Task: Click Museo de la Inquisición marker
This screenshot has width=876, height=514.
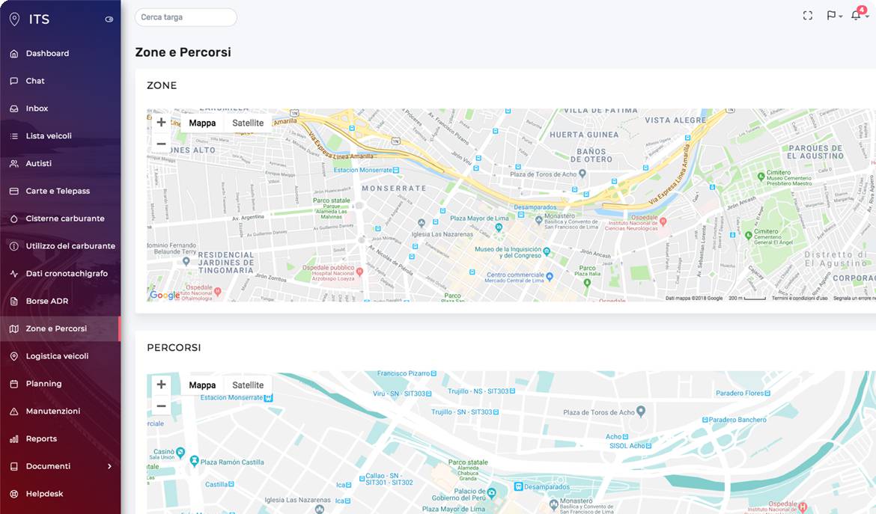Action: tap(547, 251)
